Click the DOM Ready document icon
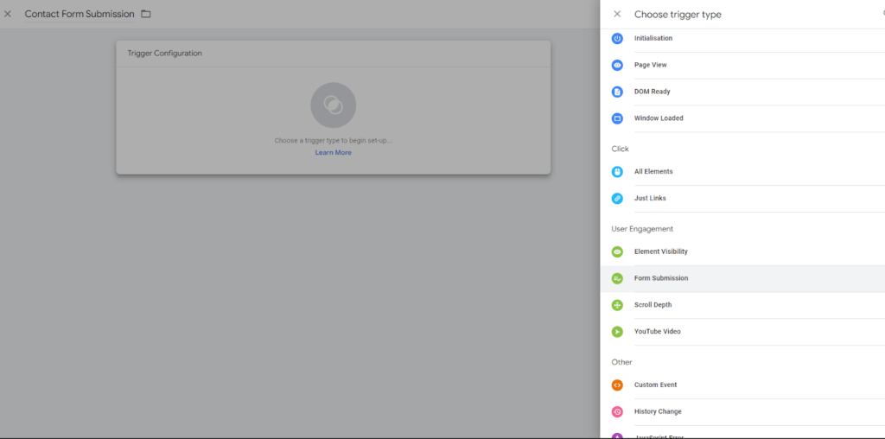 tap(617, 92)
